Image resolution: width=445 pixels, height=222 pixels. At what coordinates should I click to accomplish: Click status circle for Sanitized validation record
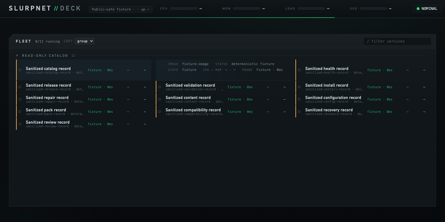tap(159, 87)
